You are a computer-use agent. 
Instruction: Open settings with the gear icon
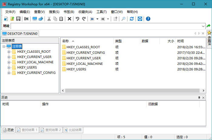click(140, 19)
